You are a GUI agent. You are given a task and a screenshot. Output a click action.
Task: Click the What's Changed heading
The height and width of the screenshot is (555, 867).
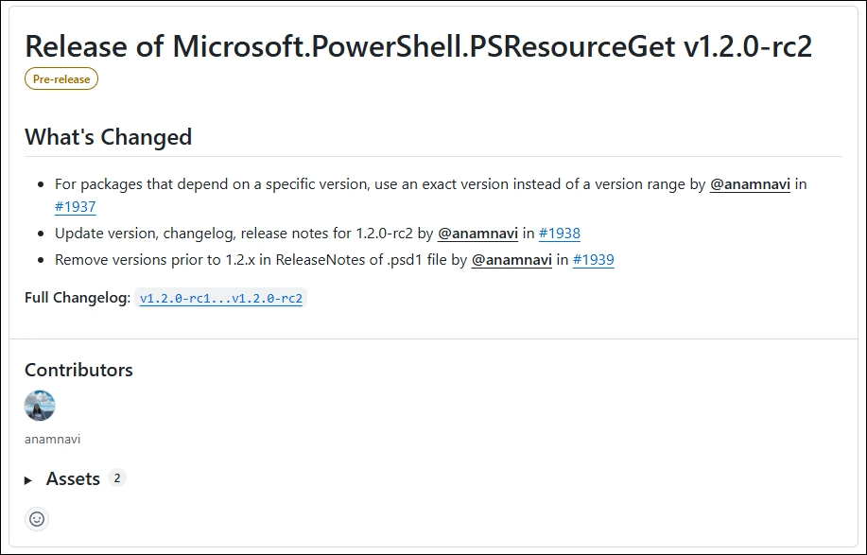pyautogui.click(x=108, y=137)
